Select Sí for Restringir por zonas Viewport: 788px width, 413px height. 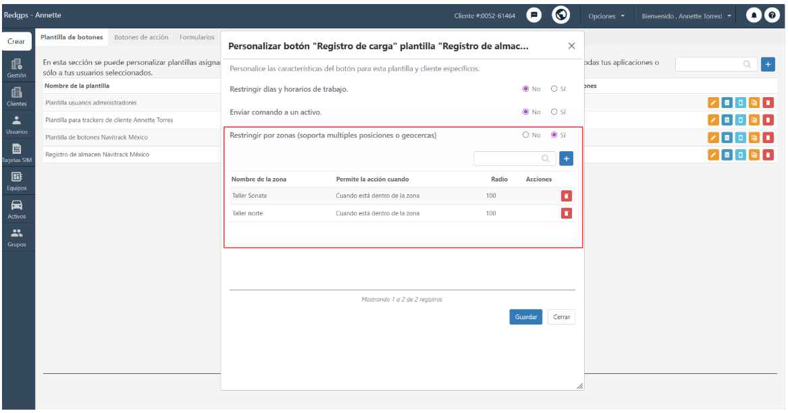[x=554, y=135]
